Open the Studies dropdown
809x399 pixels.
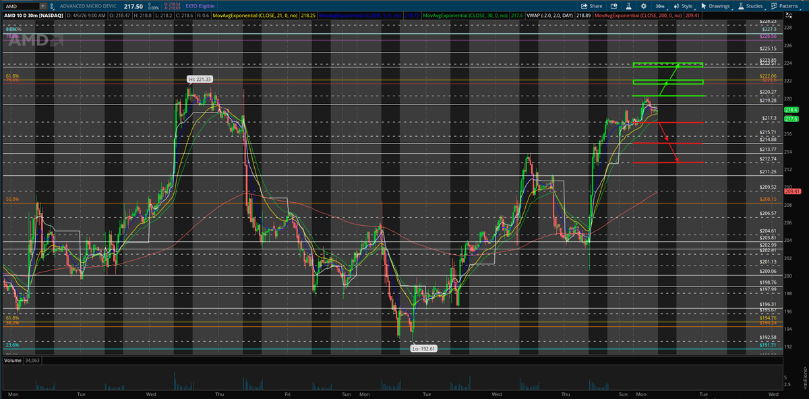750,6
